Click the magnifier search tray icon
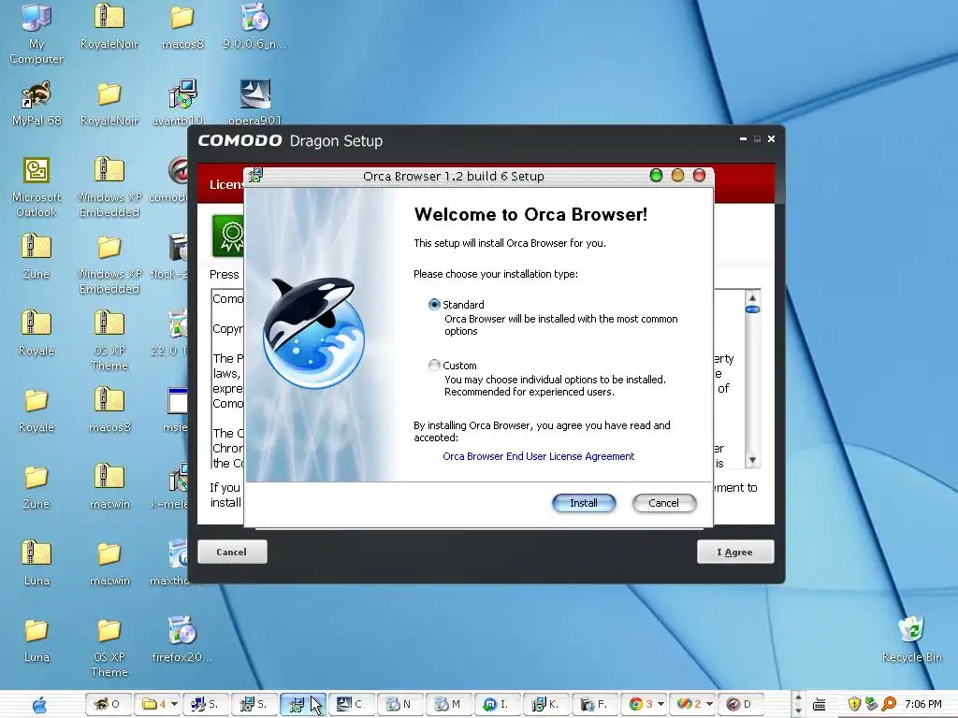958x718 pixels. click(x=889, y=704)
